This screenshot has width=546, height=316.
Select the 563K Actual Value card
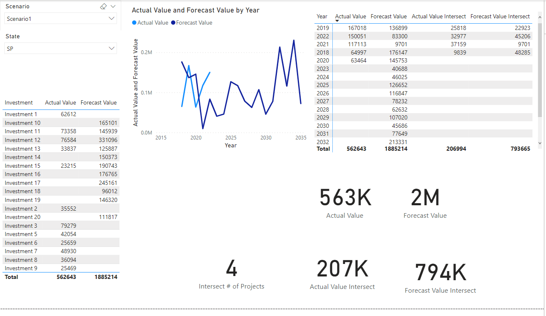click(345, 203)
